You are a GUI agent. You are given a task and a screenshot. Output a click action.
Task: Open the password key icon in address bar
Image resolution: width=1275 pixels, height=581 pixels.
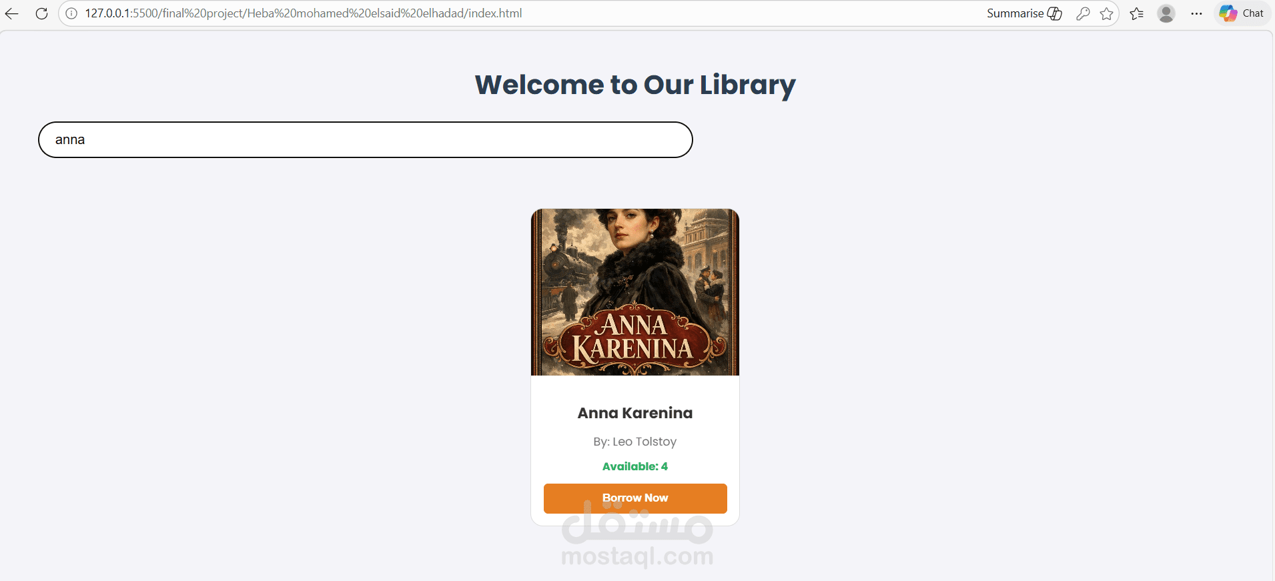pos(1083,13)
